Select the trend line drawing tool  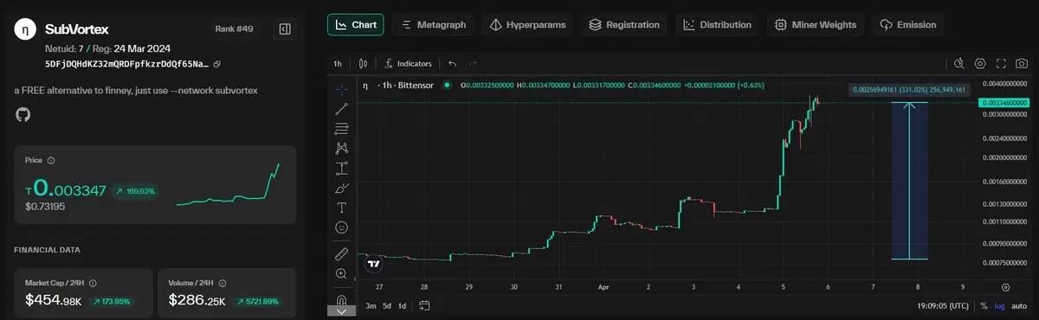point(341,109)
